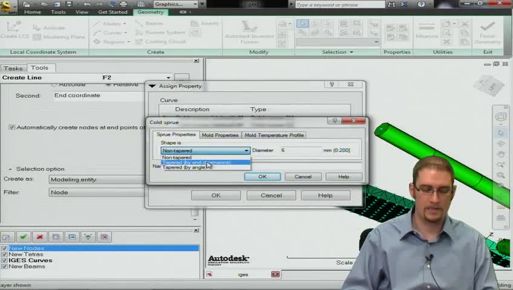Launch Autodesk Inventor Fusion

coord(249,32)
